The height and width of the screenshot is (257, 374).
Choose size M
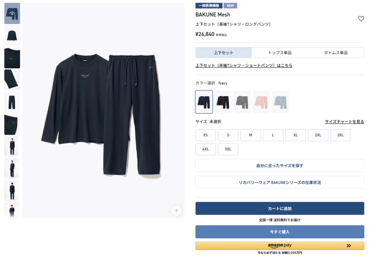point(251,135)
